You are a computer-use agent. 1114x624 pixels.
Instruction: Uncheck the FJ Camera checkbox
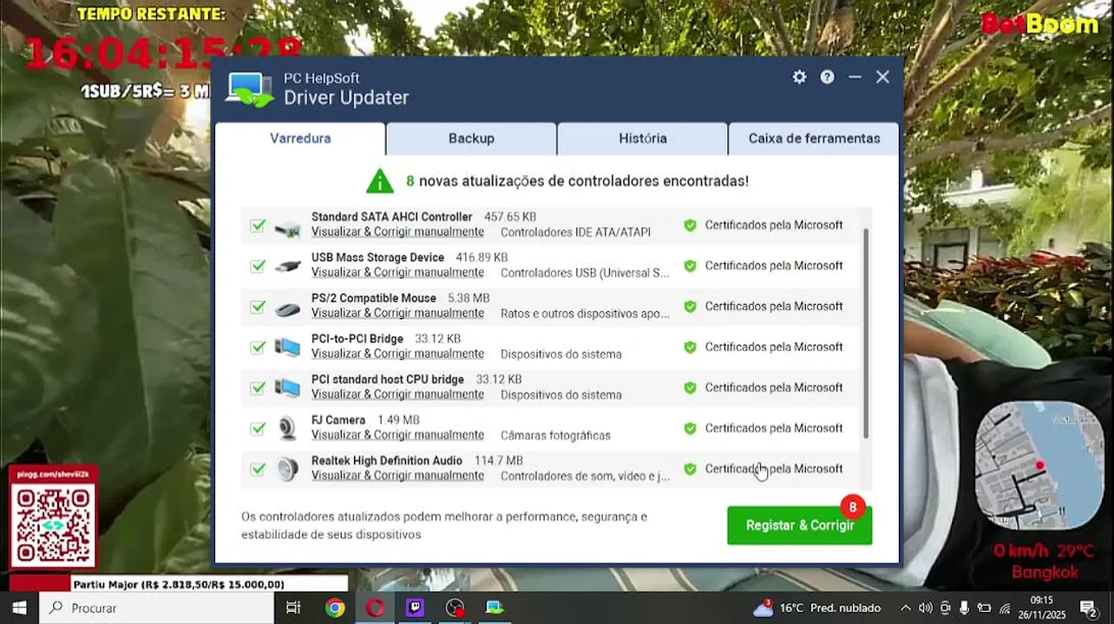point(258,428)
